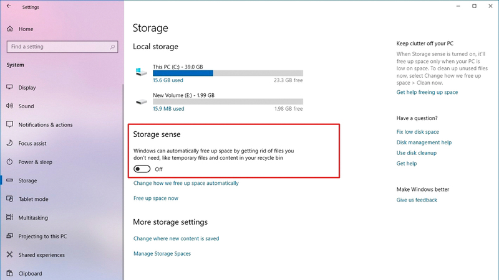Click the Sound speaker icon
Image resolution: width=499 pixels, height=280 pixels.
(10, 106)
